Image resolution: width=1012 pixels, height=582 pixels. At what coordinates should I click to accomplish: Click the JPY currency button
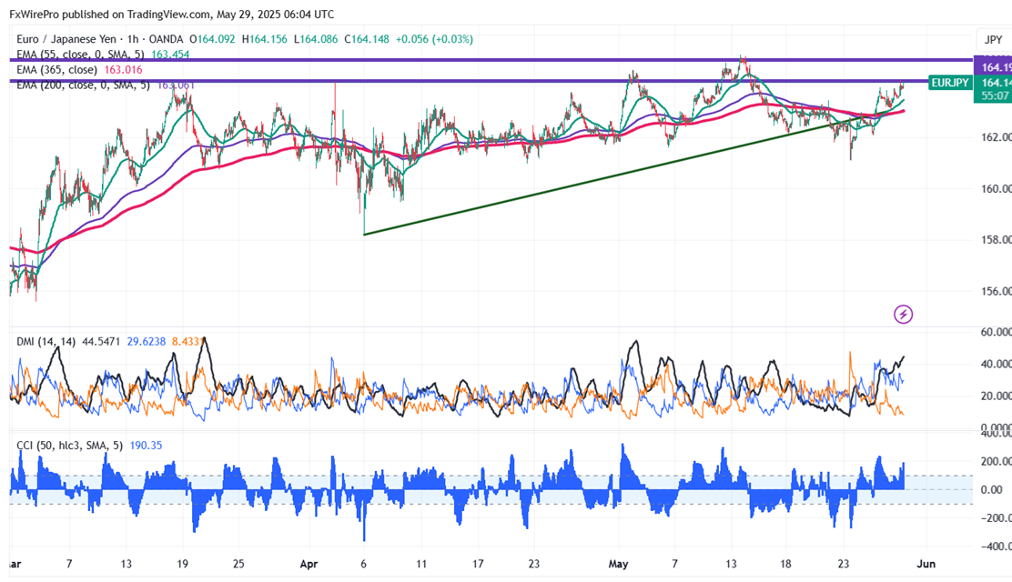(993, 39)
